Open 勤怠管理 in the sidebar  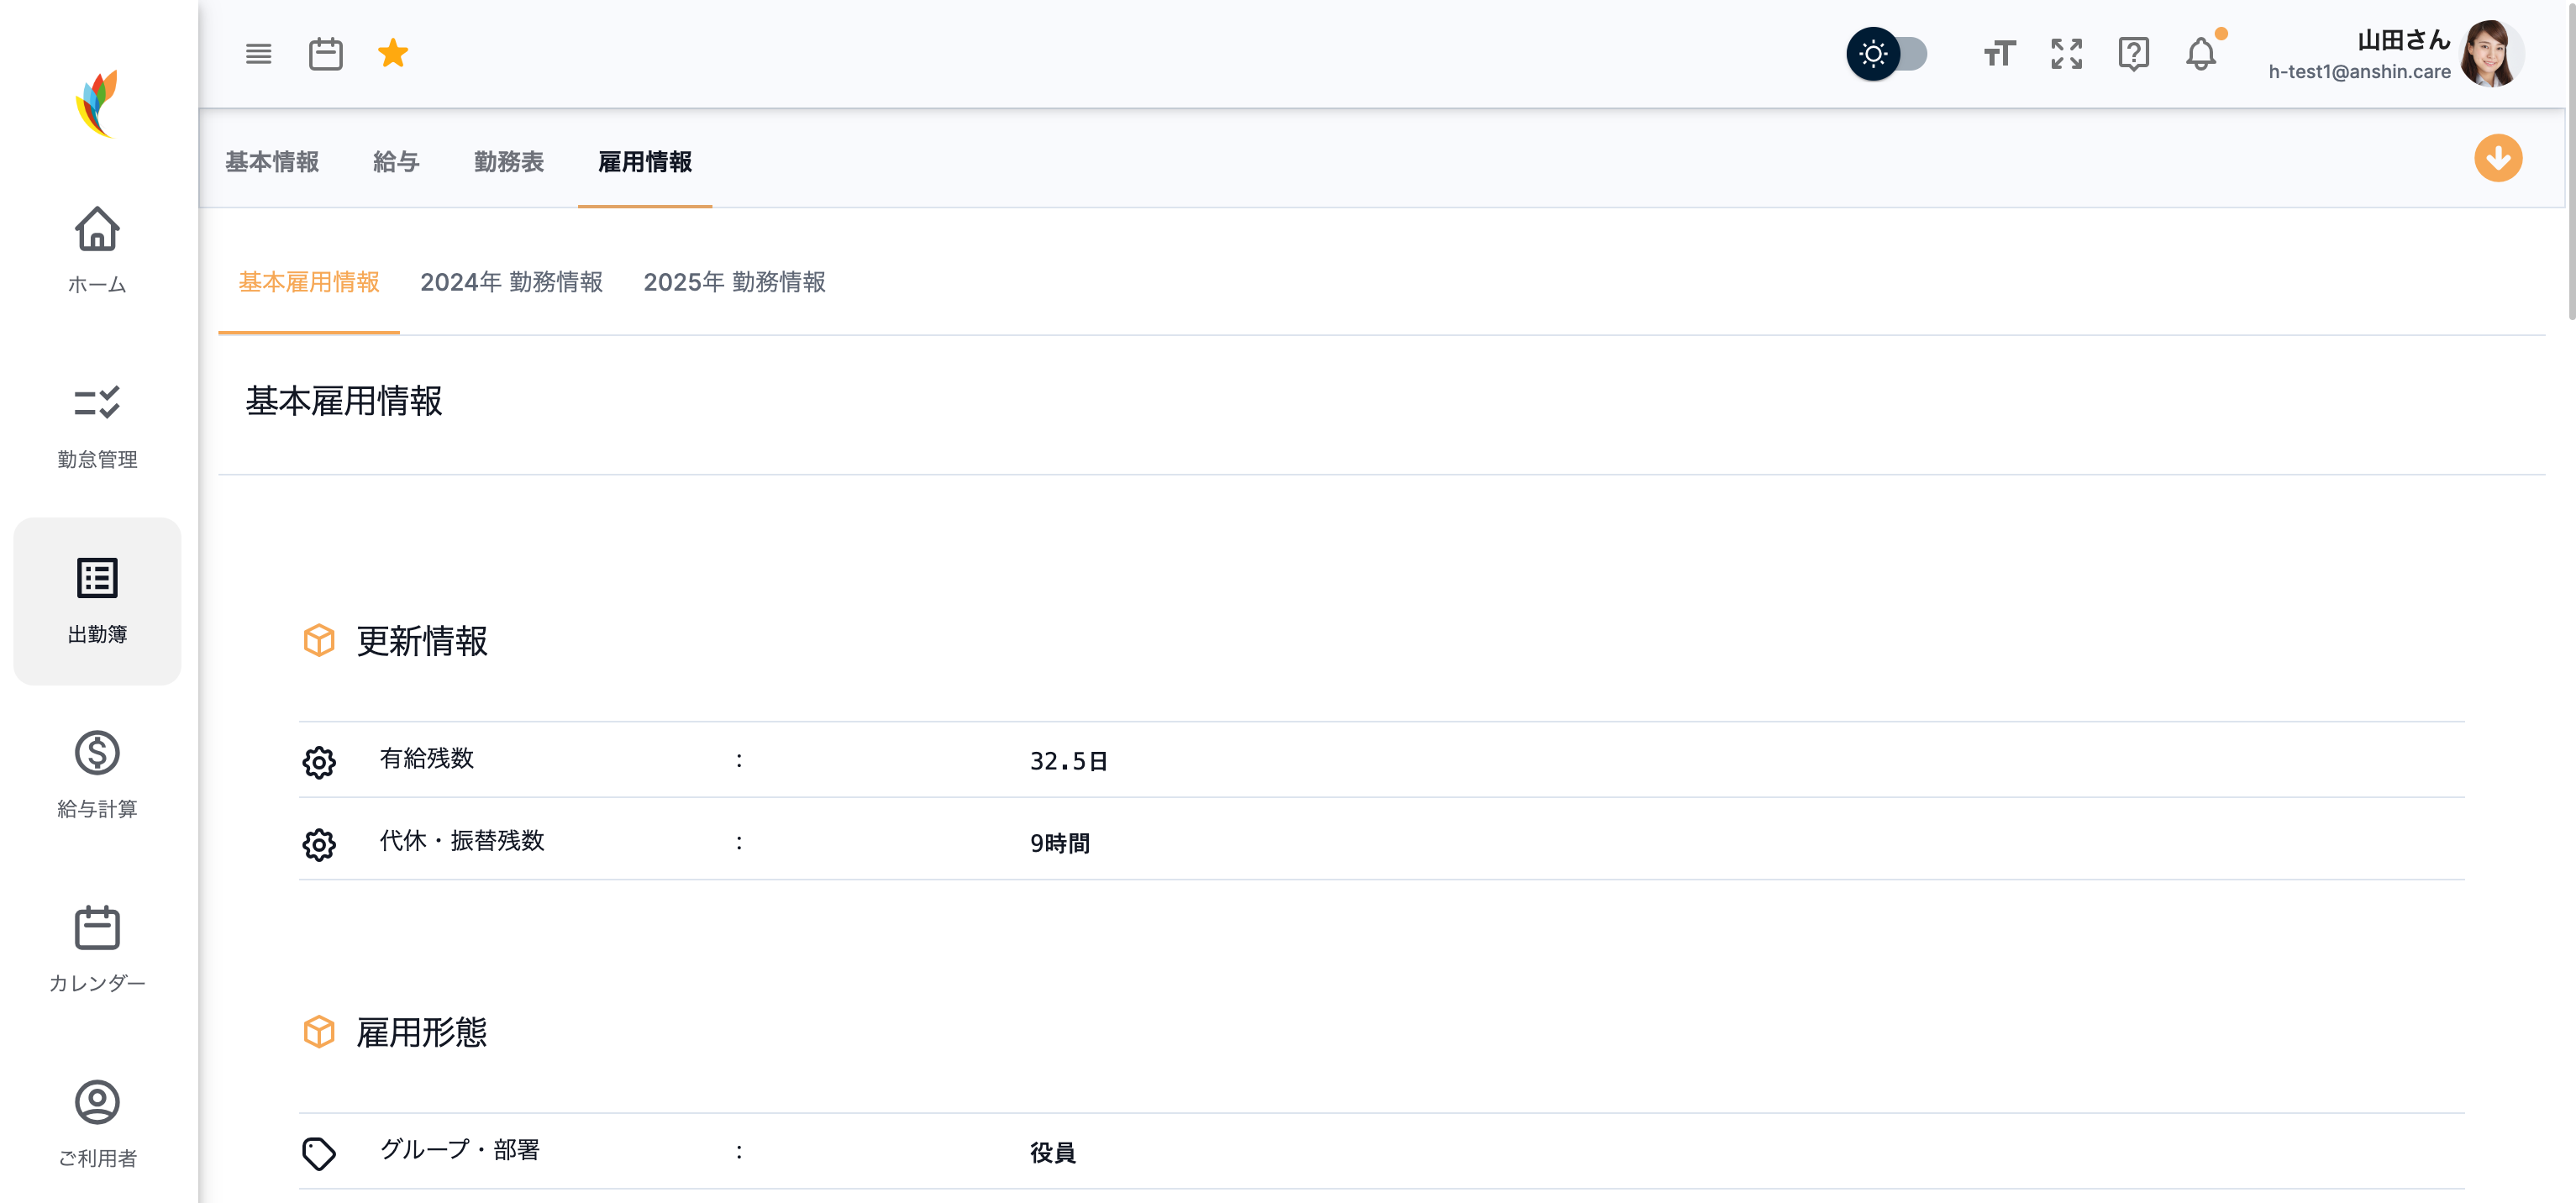click(97, 425)
